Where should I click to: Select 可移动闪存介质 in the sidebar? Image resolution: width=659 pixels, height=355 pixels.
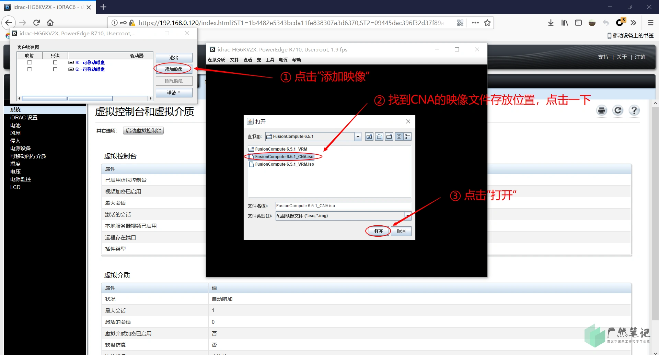pos(28,156)
